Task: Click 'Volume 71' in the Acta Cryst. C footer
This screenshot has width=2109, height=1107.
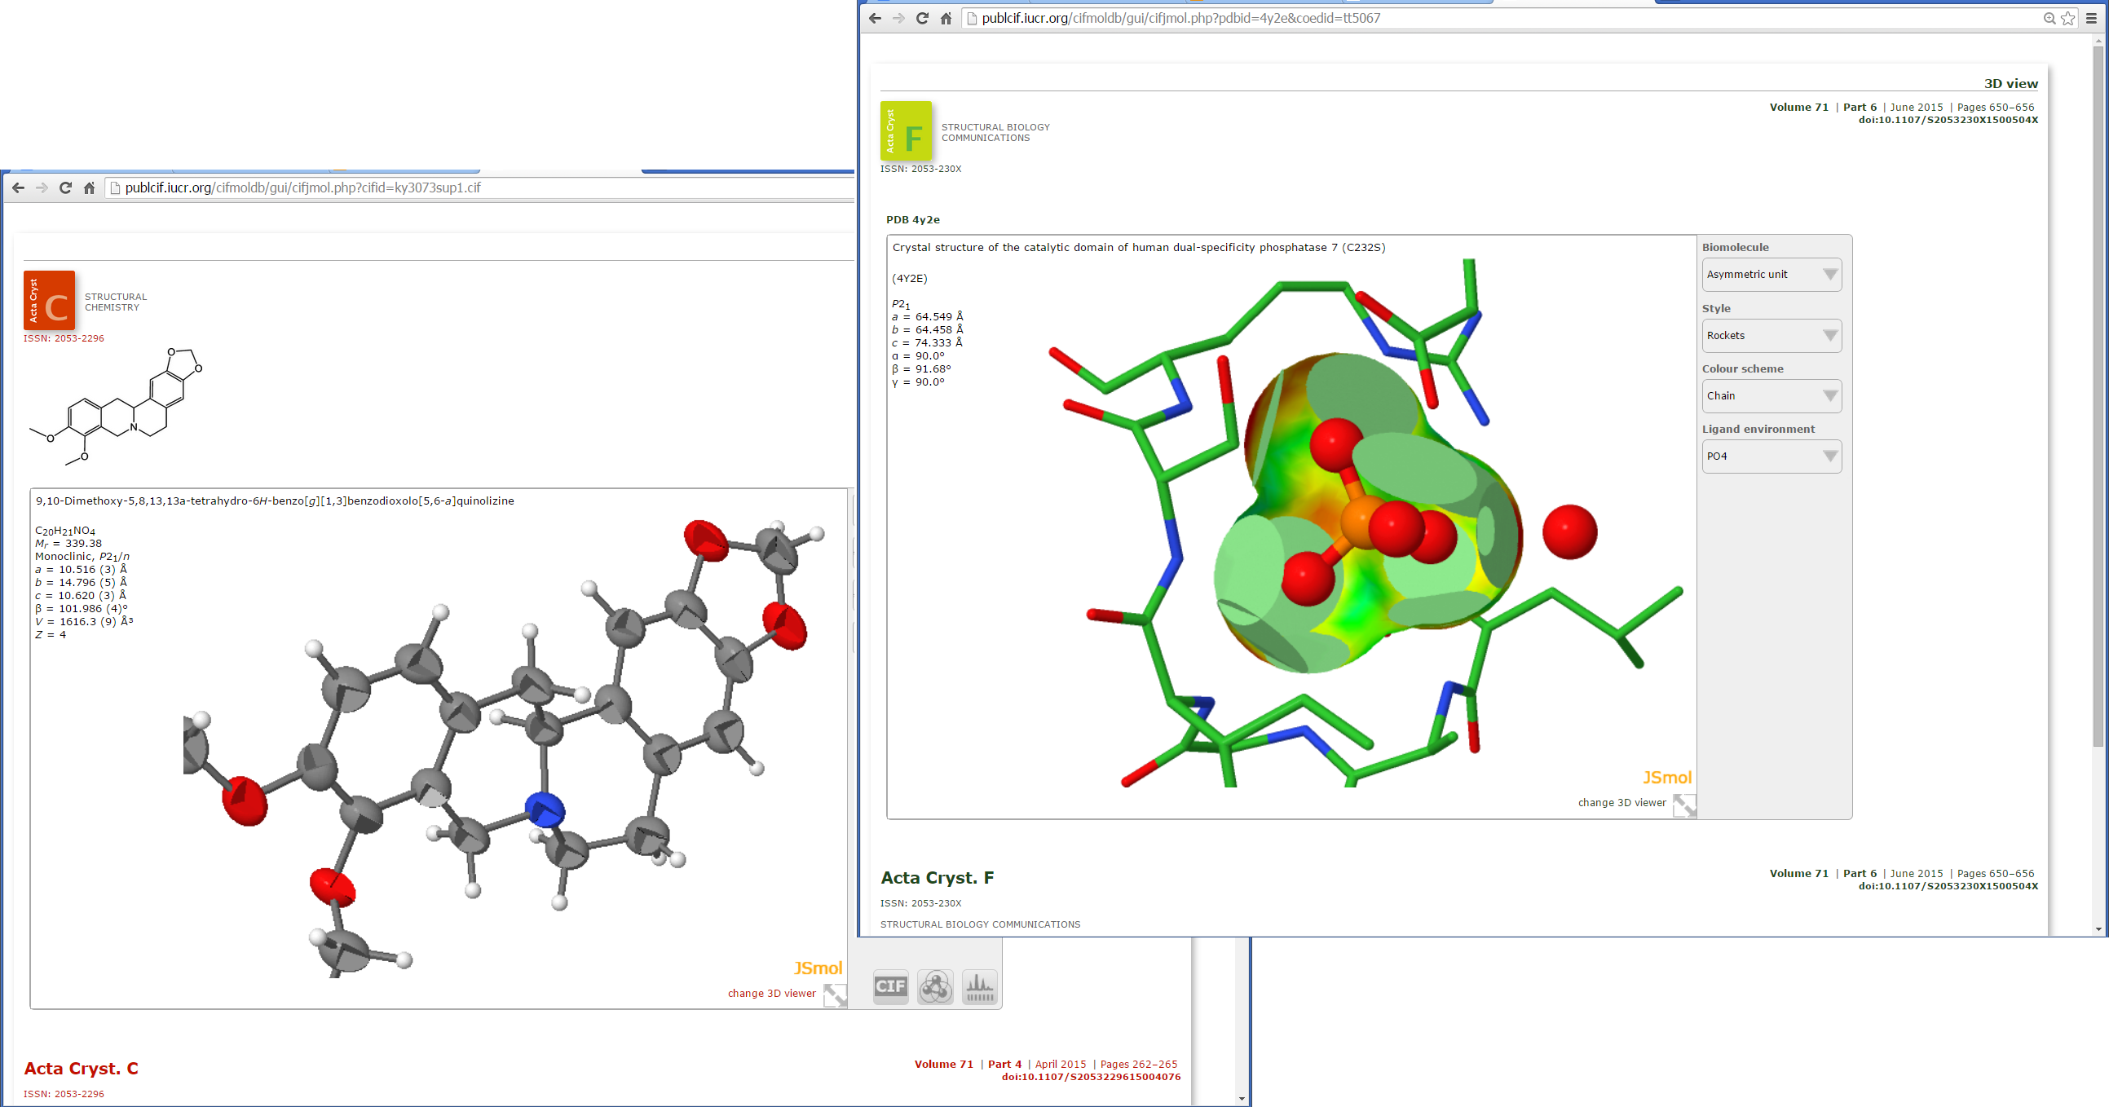Action: (943, 1065)
